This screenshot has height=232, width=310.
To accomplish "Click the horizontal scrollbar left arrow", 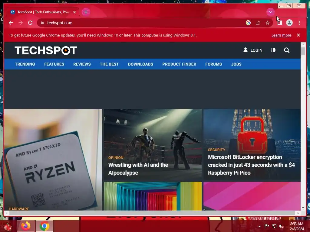I will pyautogui.click(x=7, y=213).
